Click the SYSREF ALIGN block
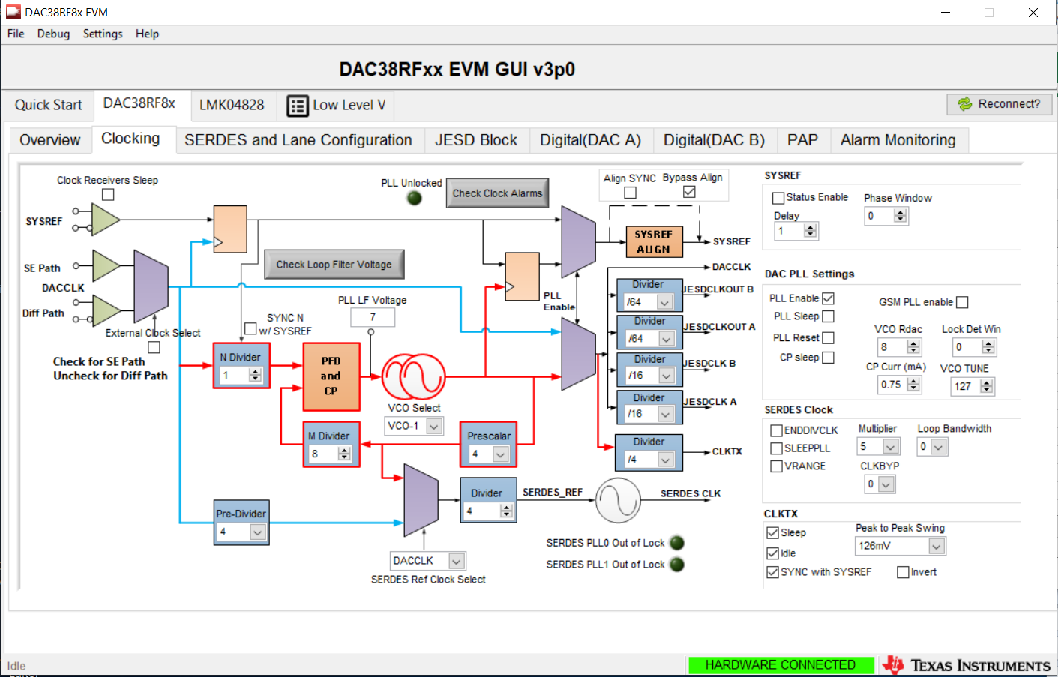Image resolution: width=1058 pixels, height=677 pixels. (x=654, y=242)
